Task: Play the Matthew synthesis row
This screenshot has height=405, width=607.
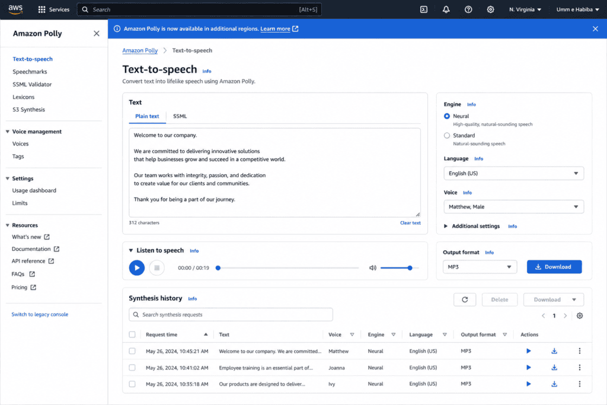Action: 528,351
